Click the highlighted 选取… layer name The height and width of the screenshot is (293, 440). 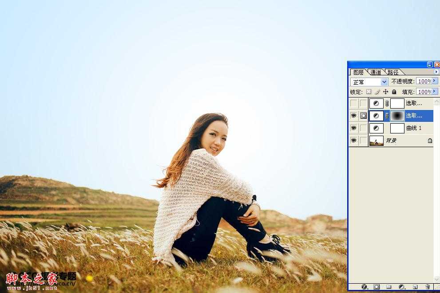pyautogui.click(x=414, y=115)
